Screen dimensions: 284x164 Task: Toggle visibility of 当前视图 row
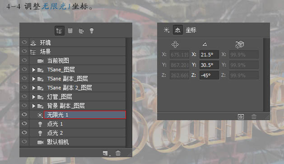coord(24,60)
